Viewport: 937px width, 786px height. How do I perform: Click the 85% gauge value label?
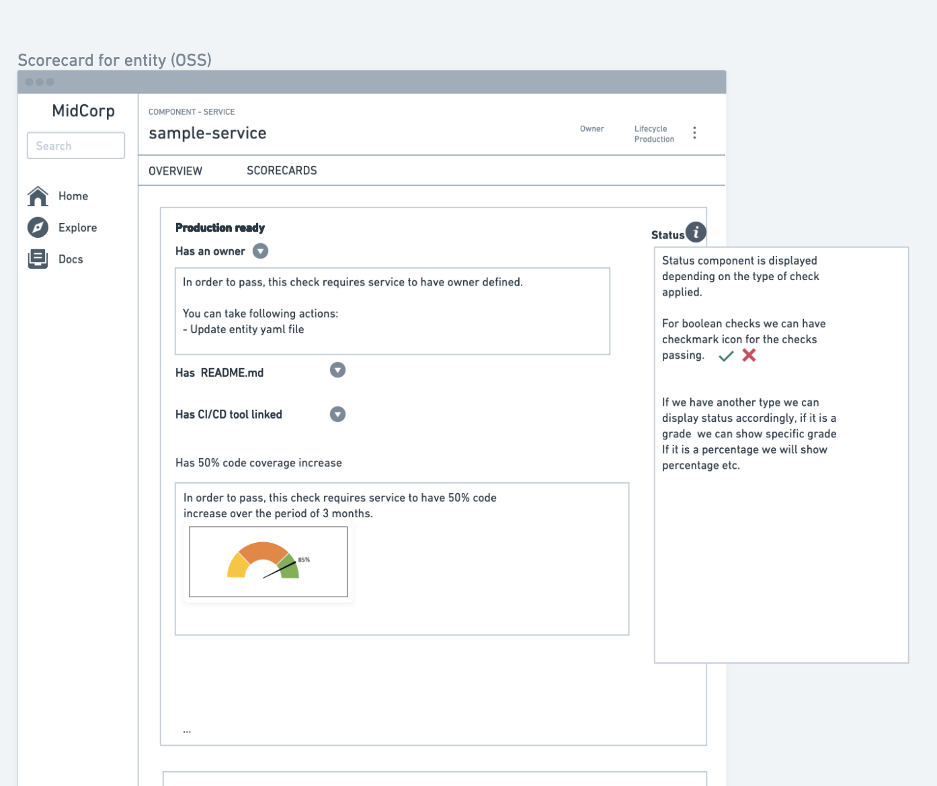304,560
